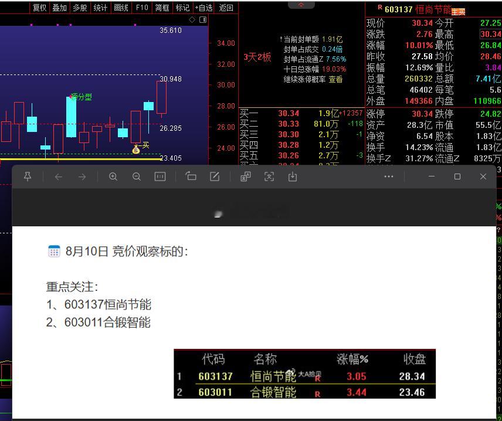Viewport: 502px width, 421px height.
Task: Open the 复权 menu in the stock toolbar
Action: tap(40, 8)
